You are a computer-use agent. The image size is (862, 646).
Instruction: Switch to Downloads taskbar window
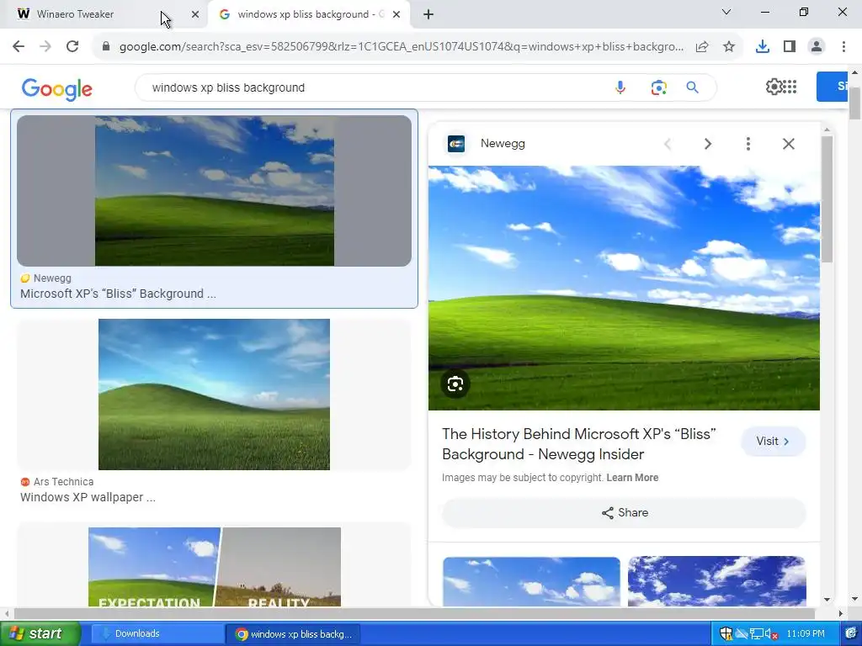pos(157,633)
